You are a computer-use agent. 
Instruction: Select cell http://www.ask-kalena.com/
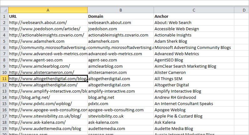[48, 122]
